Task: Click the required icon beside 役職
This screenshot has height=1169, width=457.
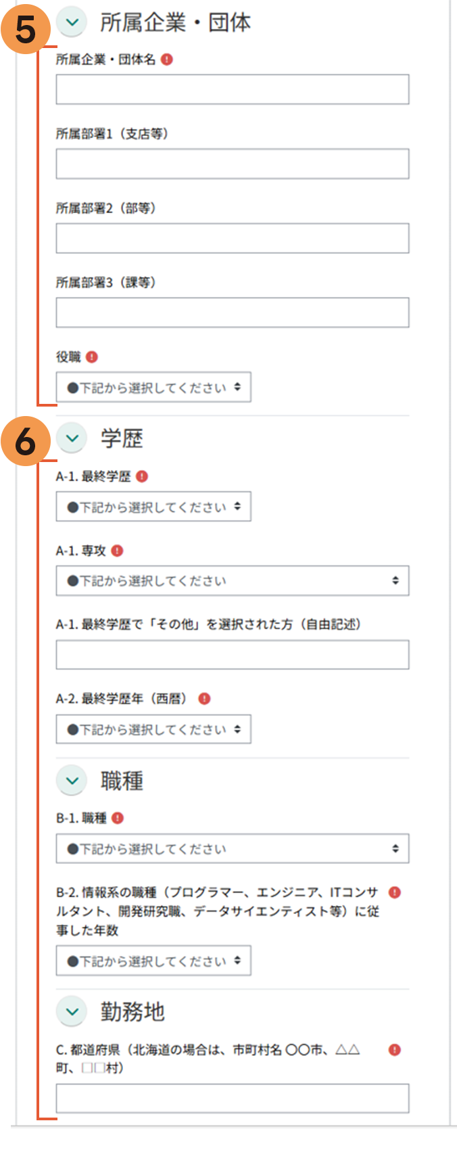Action: pos(92,357)
